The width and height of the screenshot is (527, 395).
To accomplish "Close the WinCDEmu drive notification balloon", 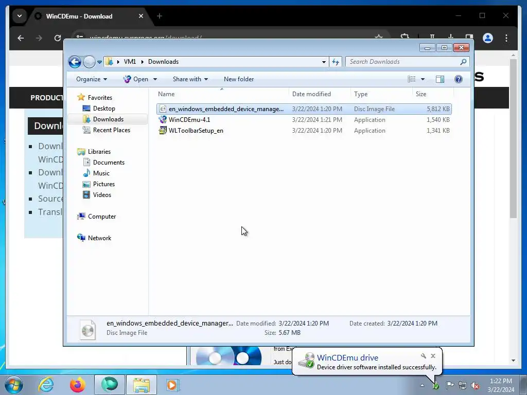I will click(x=433, y=356).
